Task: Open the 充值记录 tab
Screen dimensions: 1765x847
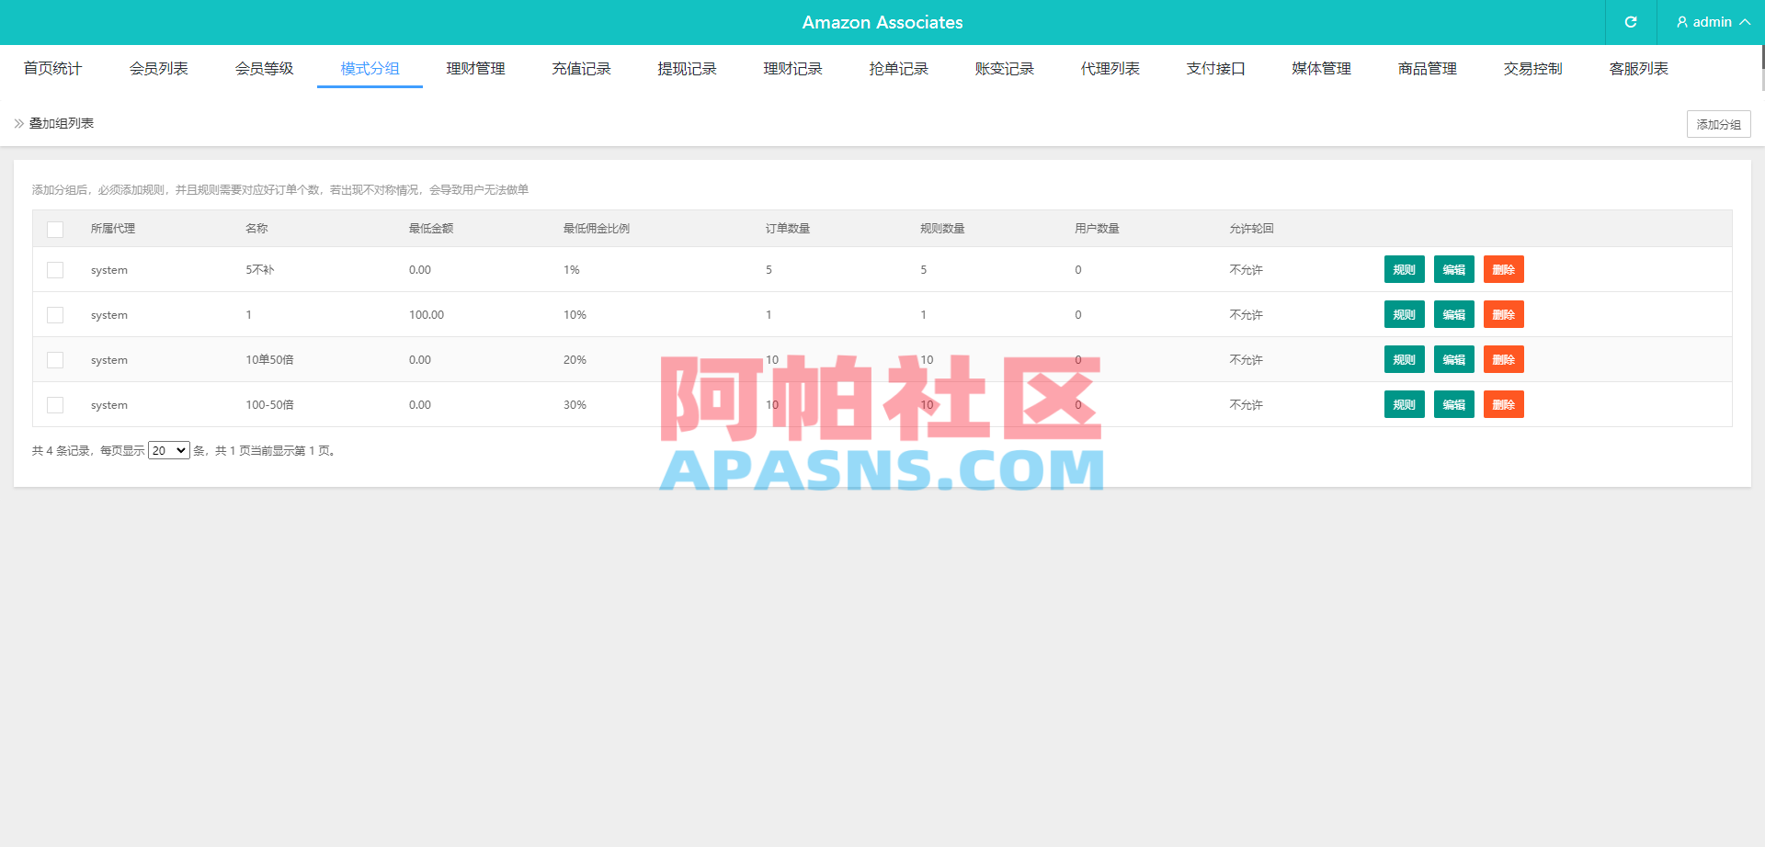Action: [x=581, y=68]
